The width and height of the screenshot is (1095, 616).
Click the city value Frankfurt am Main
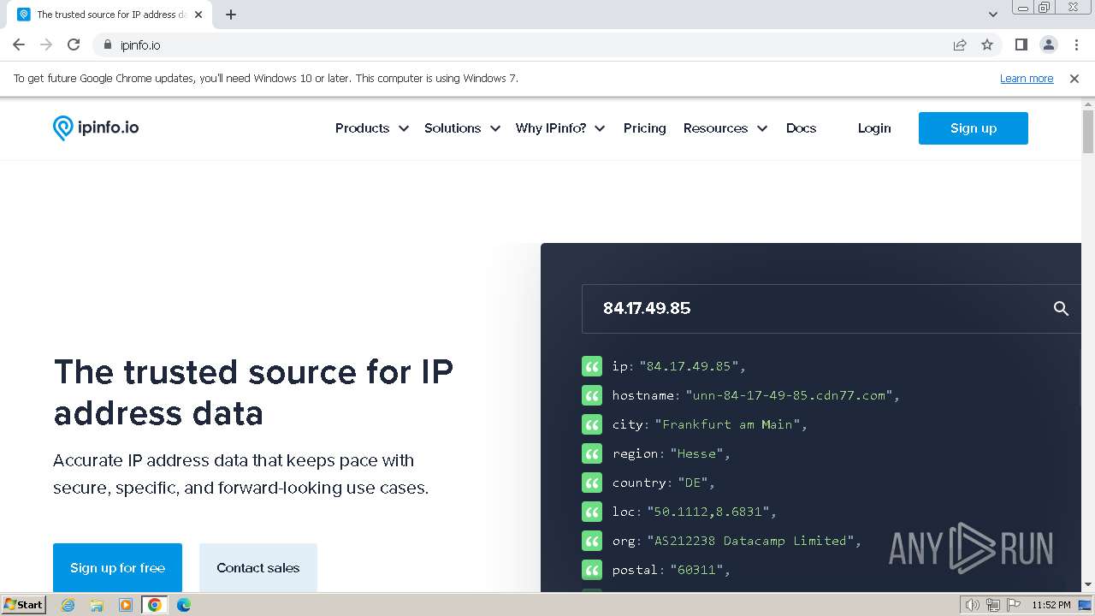(727, 424)
